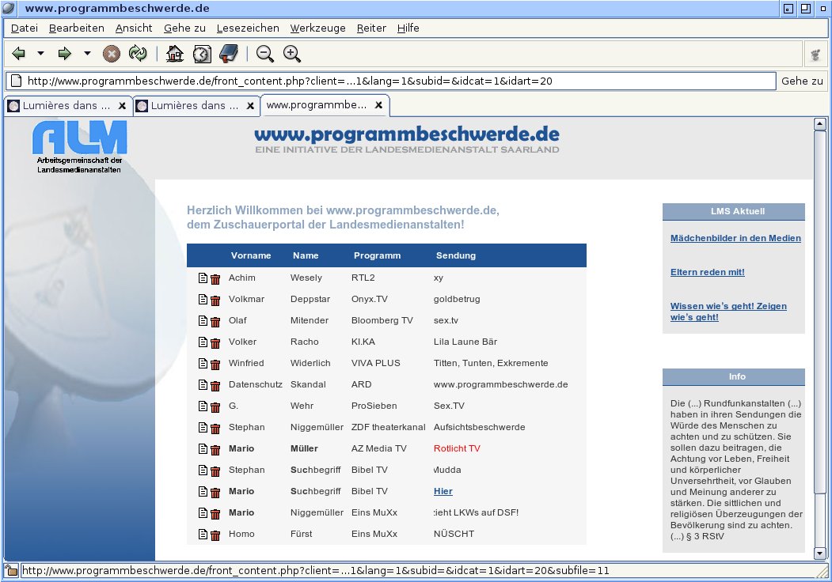This screenshot has width=832, height=582.
Task: Zoom in with the plus magnifier
Action: tap(292, 54)
